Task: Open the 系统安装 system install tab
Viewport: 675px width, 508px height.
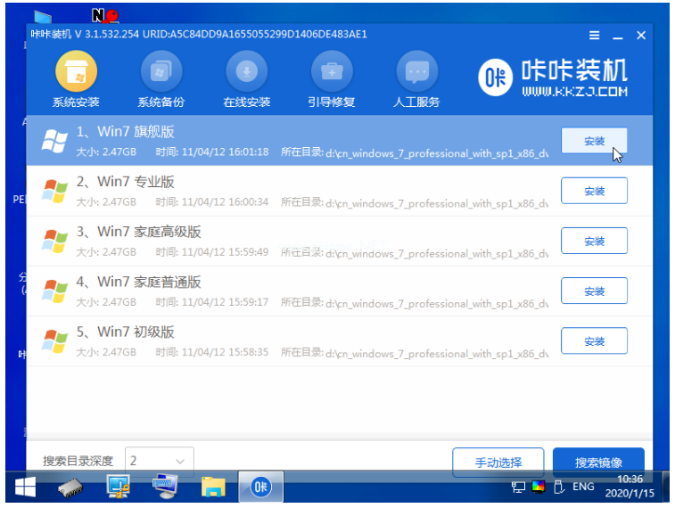Action: 76,80
